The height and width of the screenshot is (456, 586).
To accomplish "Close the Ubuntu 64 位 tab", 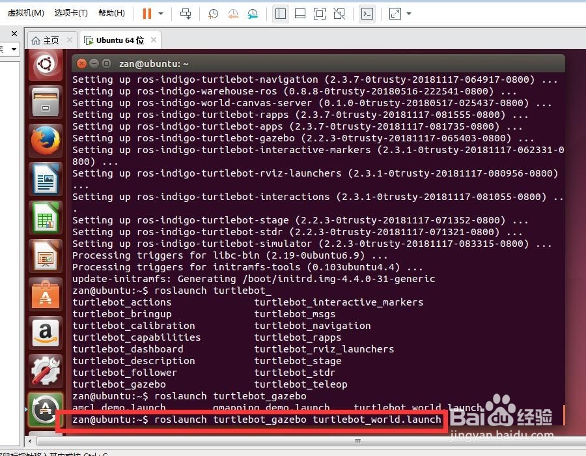I will click(154, 40).
